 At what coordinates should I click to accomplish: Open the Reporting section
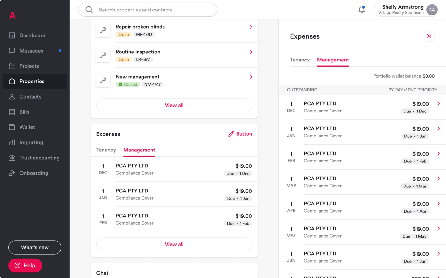pyautogui.click(x=31, y=142)
